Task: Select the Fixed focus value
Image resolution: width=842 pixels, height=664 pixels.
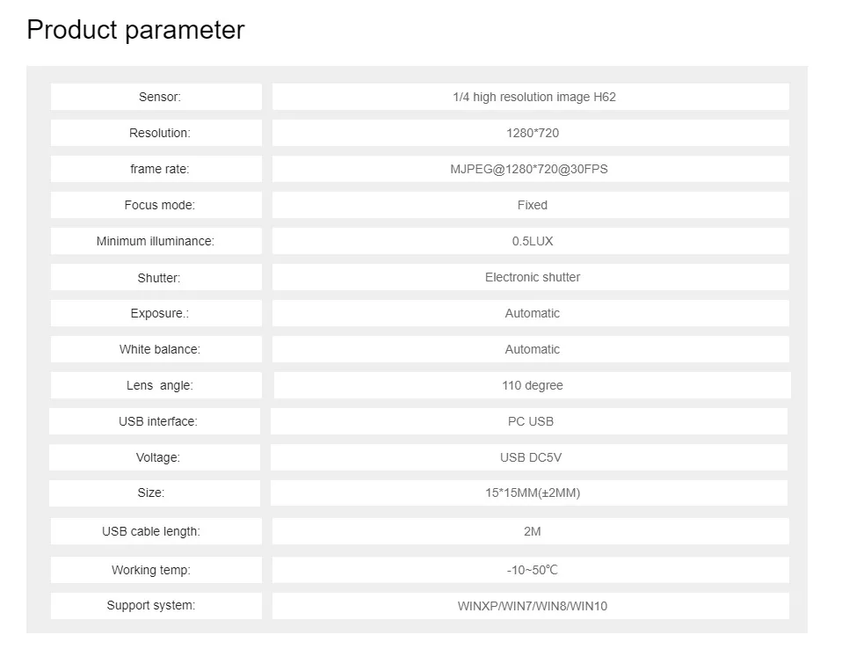Action: 532,205
